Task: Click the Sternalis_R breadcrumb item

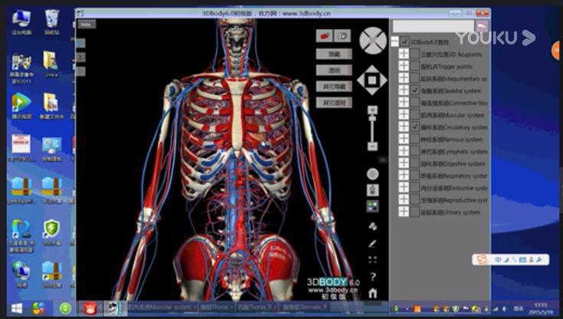Action: (306, 307)
